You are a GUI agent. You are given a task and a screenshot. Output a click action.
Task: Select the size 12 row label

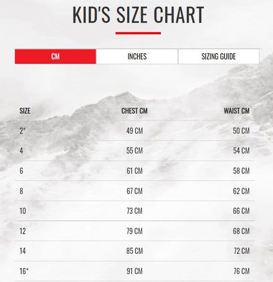click(x=23, y=231)
